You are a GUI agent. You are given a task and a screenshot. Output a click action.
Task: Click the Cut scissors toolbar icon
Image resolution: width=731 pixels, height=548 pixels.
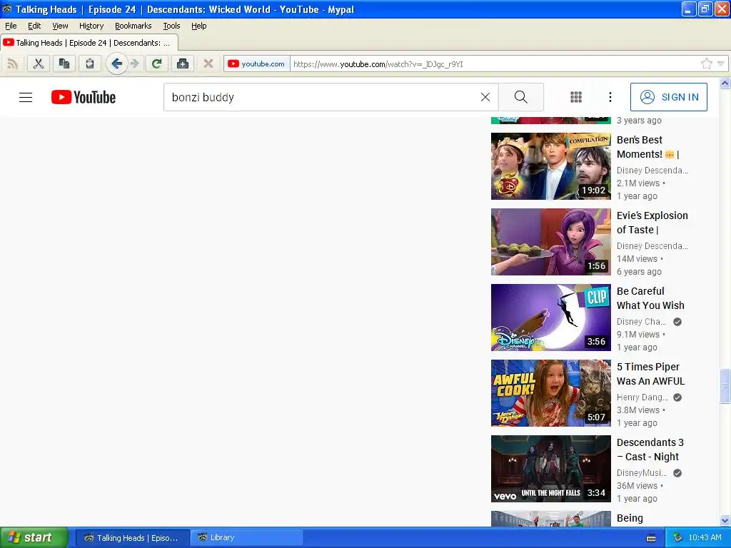pyautogui.click(x=39, y=64)
